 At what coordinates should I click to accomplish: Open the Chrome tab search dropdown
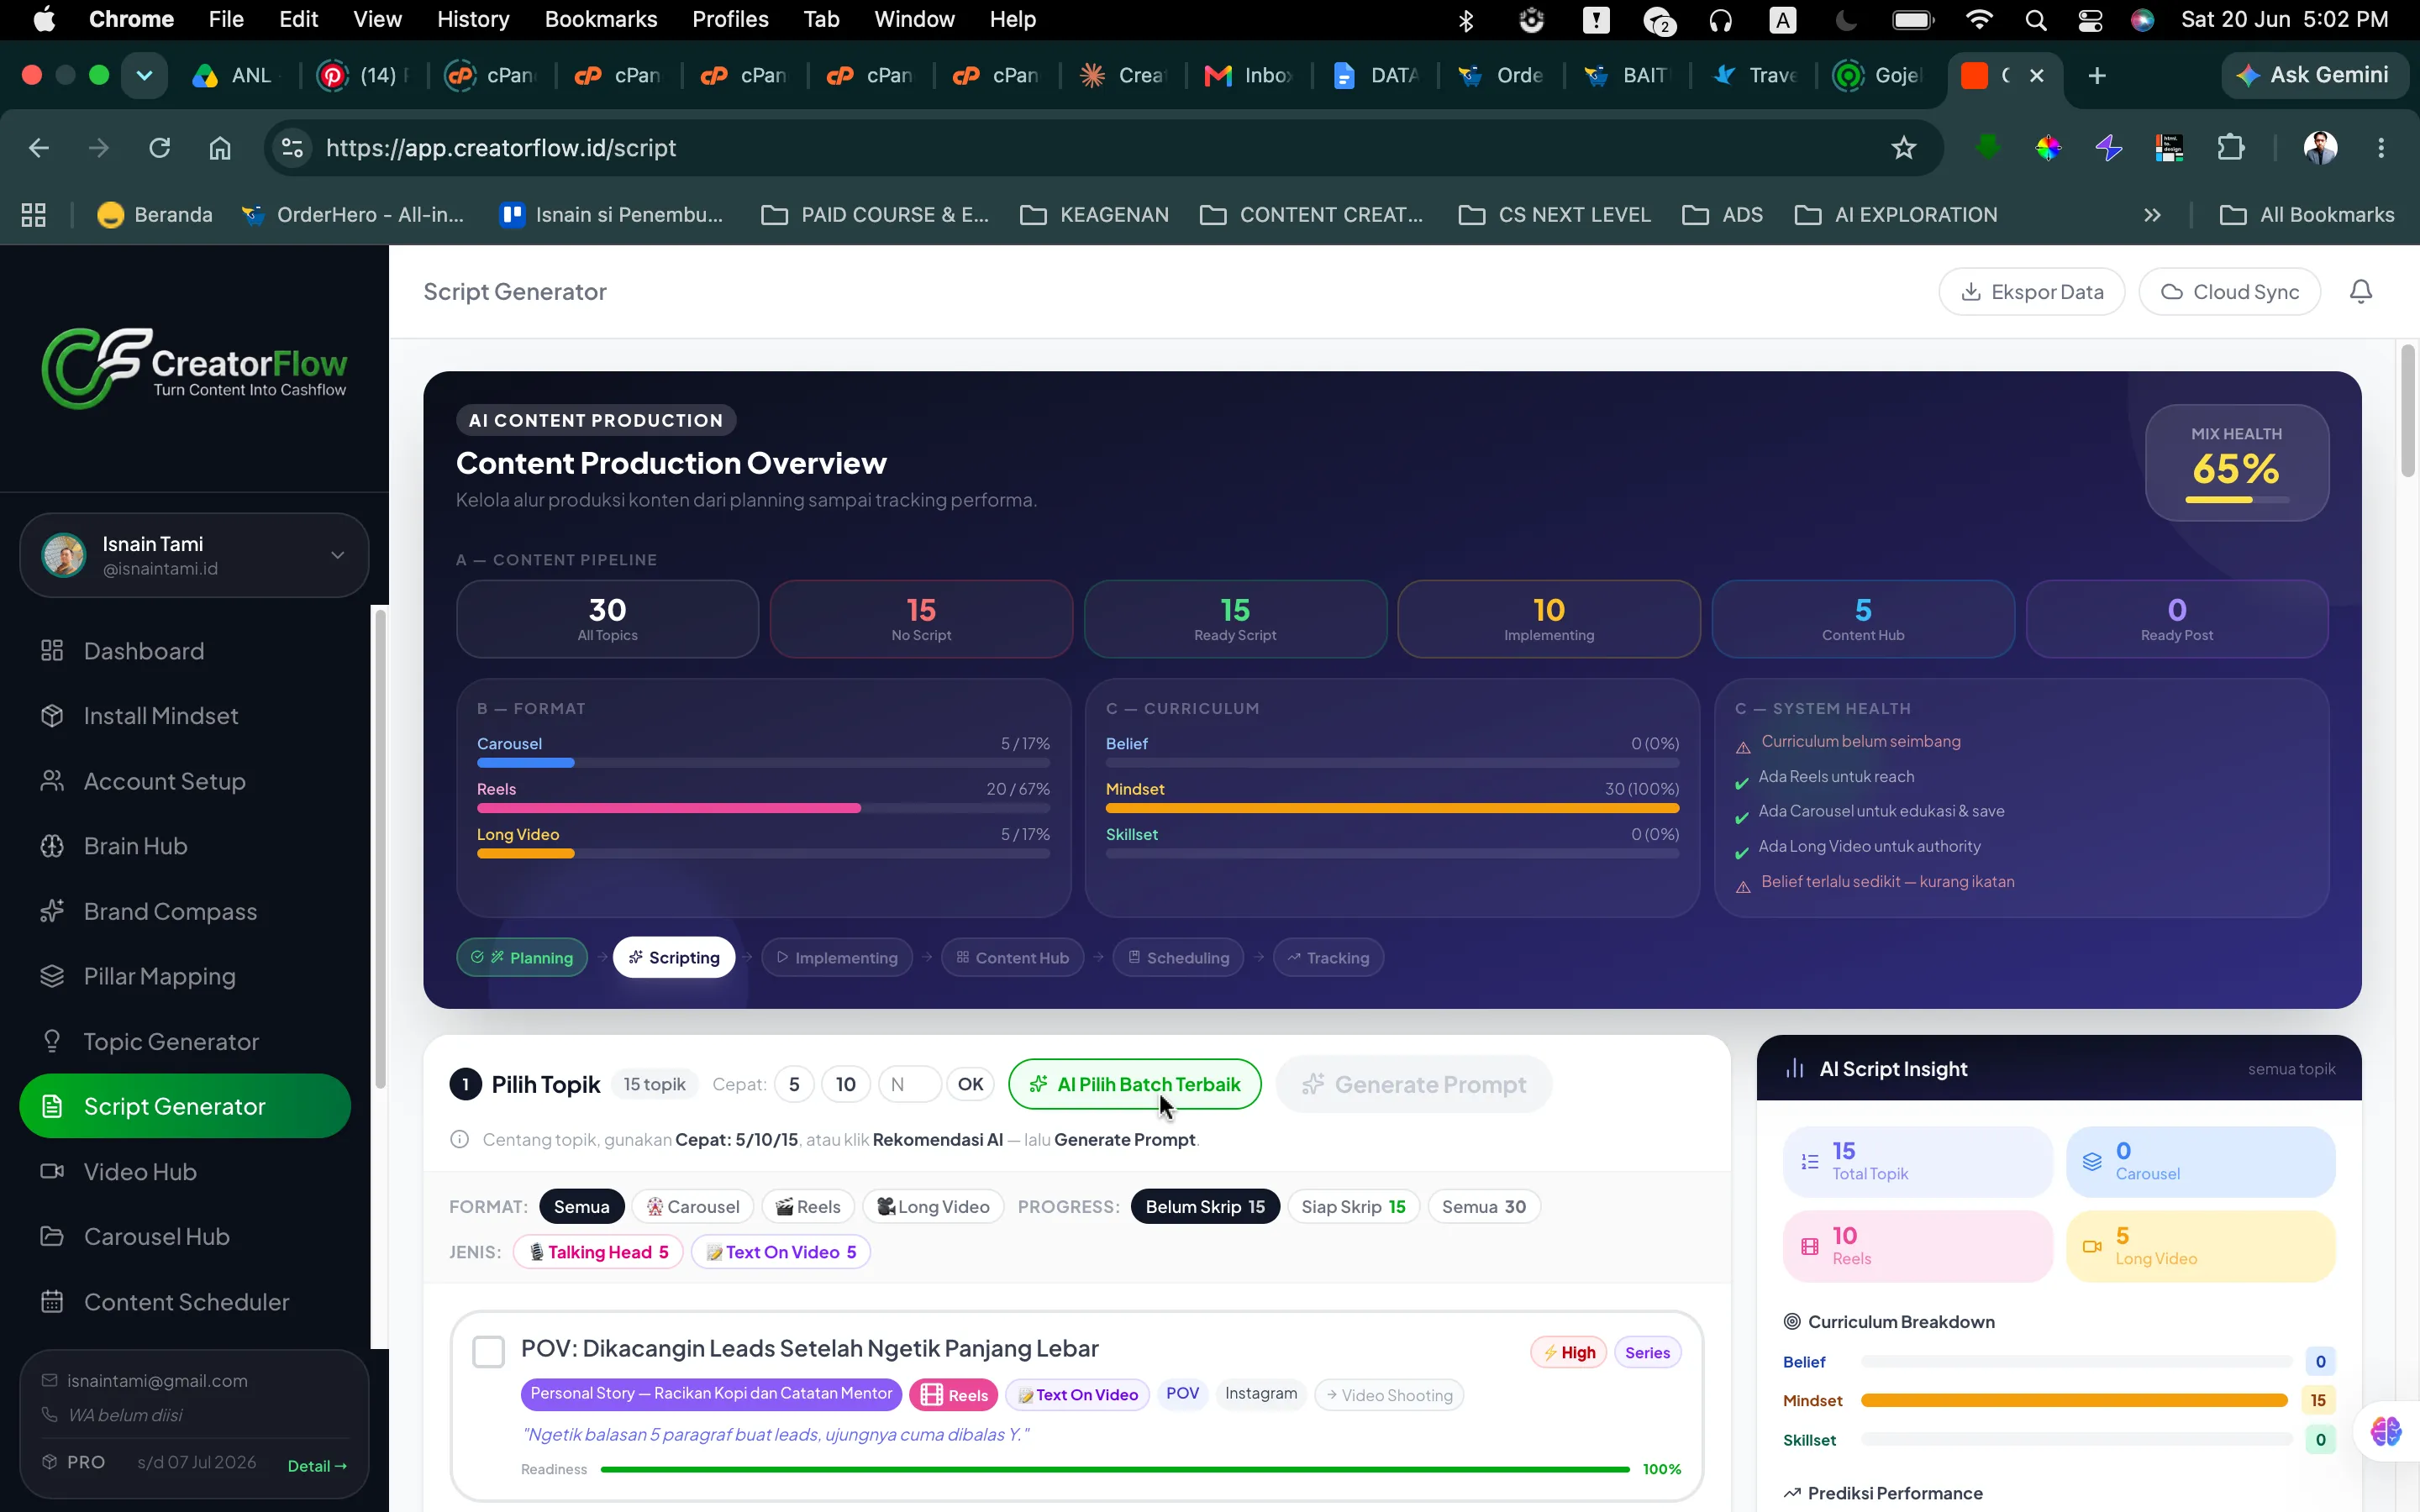point(144,76)
